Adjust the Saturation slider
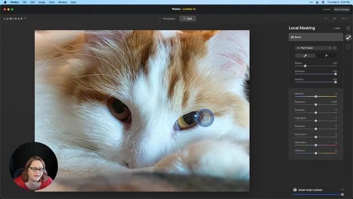Image resolution: width=353 pixels, height=199 pixels. pyautogui.click(x=316, y=145)
